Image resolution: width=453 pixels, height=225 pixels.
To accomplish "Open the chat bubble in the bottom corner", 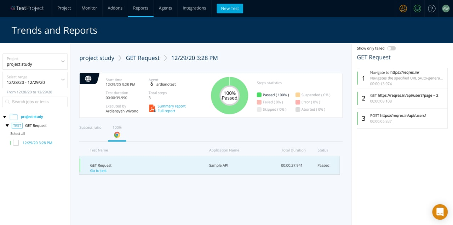I will coord(440,212).
